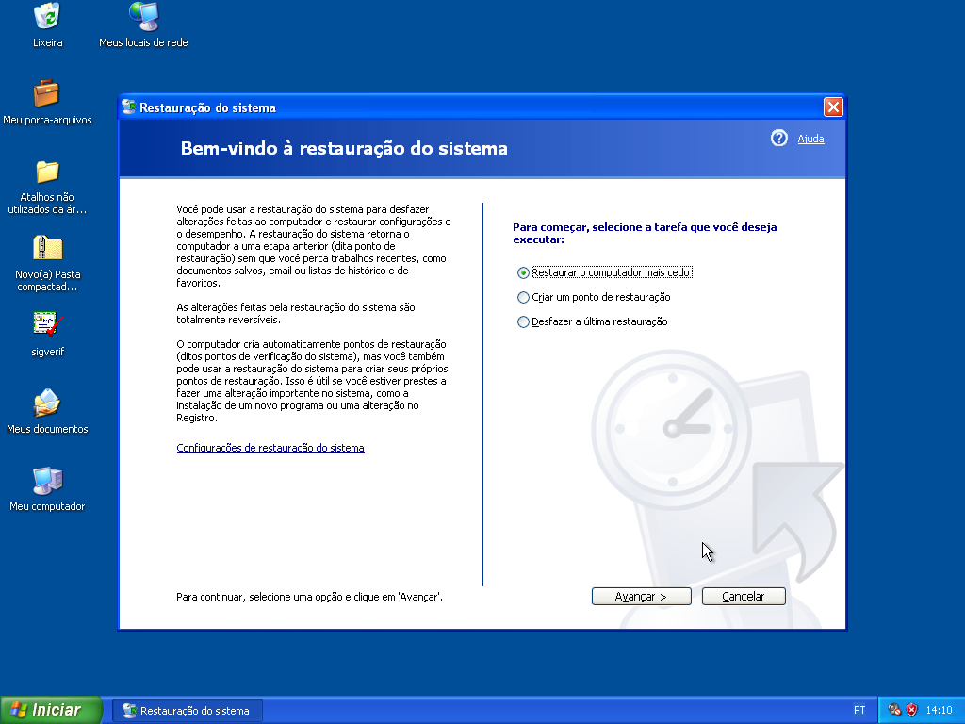
Task: Click 'Para começar, selecione a tarefa' prompt
Action: [x=645, y=234]
